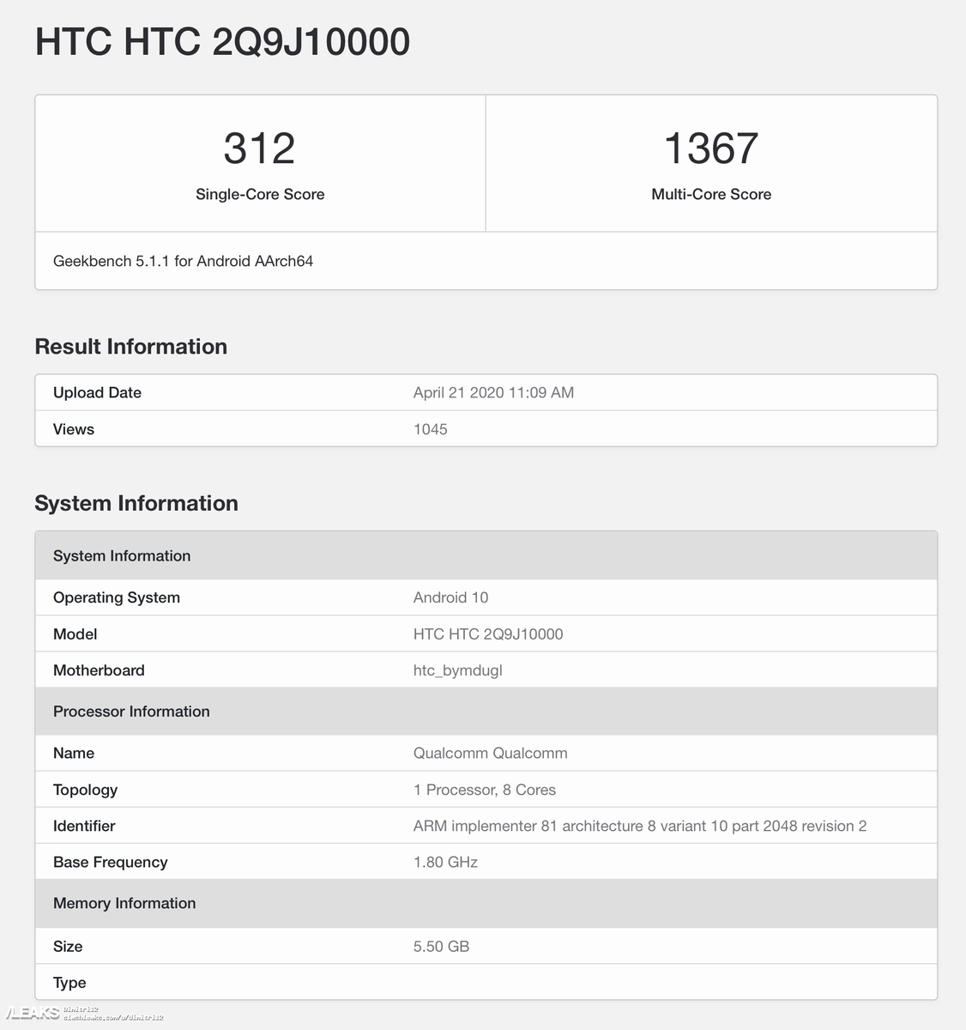Click the Model row label

pyautogui.click(x=75, y=634)
